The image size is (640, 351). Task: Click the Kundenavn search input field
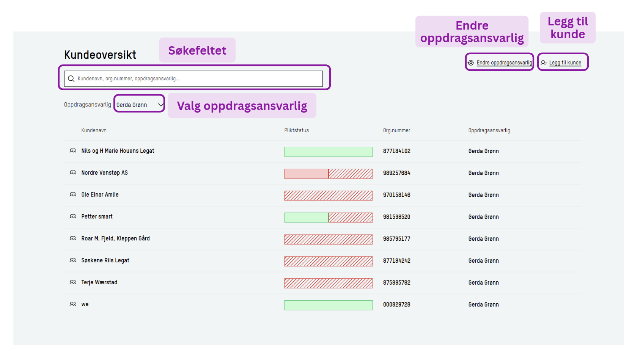197,79
